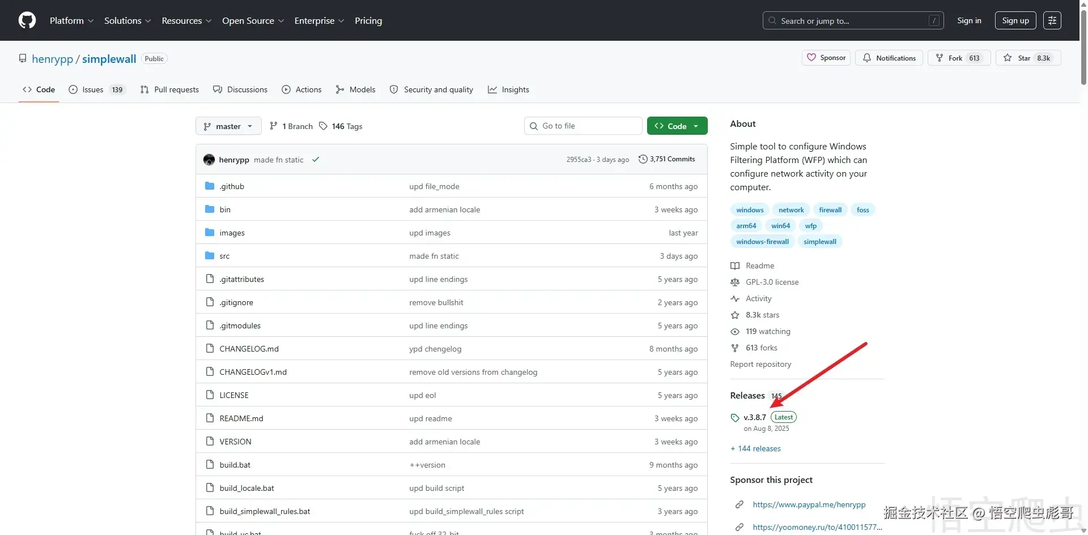Viewport: 1088px width, 535px height.
Task: Open the build.bat file
Action: (x=235, y=465)
